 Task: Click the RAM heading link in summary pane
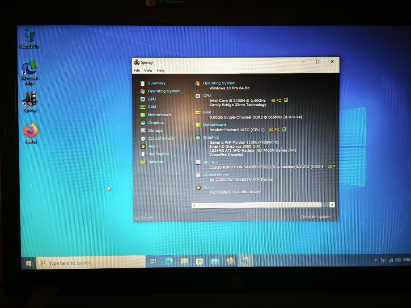pyautogui.click(x=207, y=112)
